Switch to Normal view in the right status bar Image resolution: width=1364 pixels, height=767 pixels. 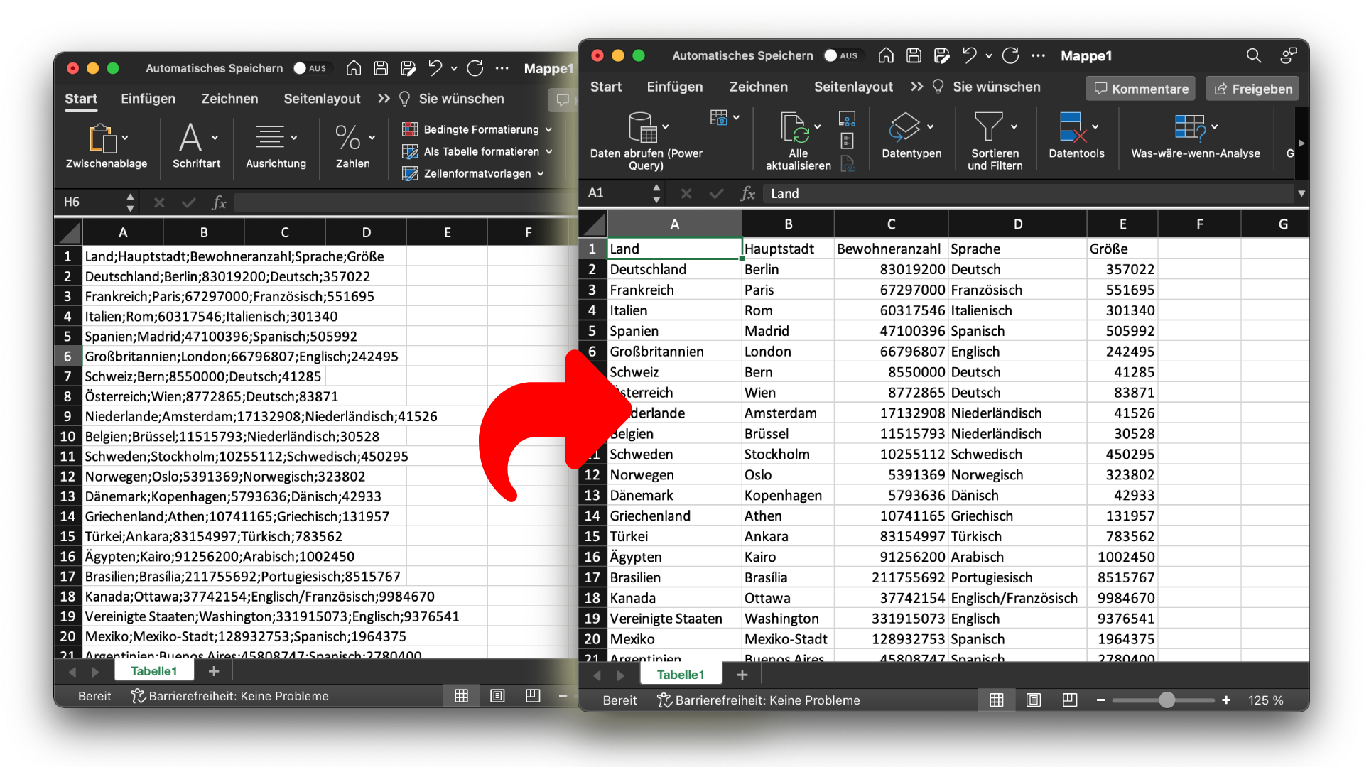coord(997,700)
